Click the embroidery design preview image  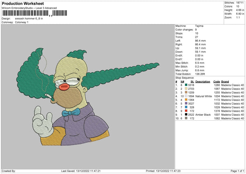pyautogui.click(x=88, y=97)
